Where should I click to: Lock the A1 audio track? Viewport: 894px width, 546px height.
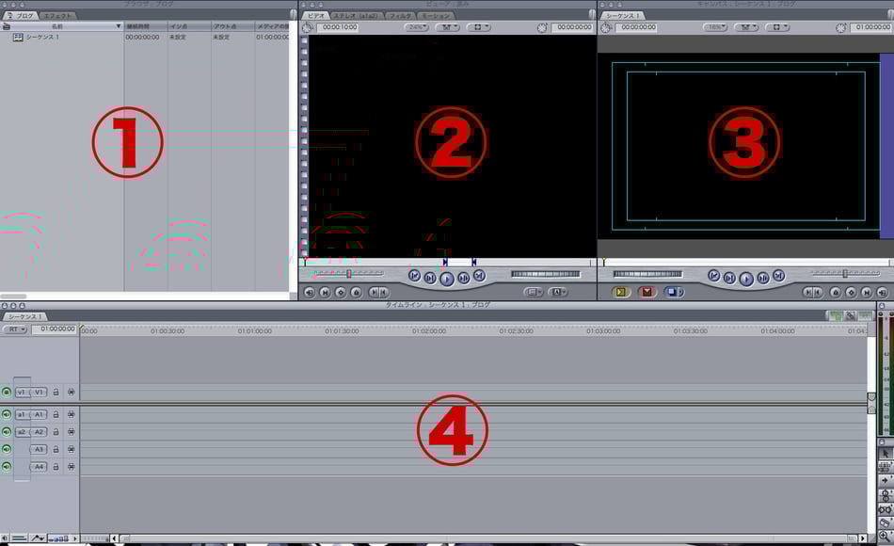[56, 414]
